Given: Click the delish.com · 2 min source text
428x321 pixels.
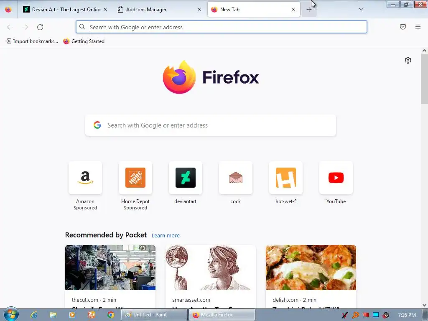Looking at the screenshot, I should tap(295, 300).
